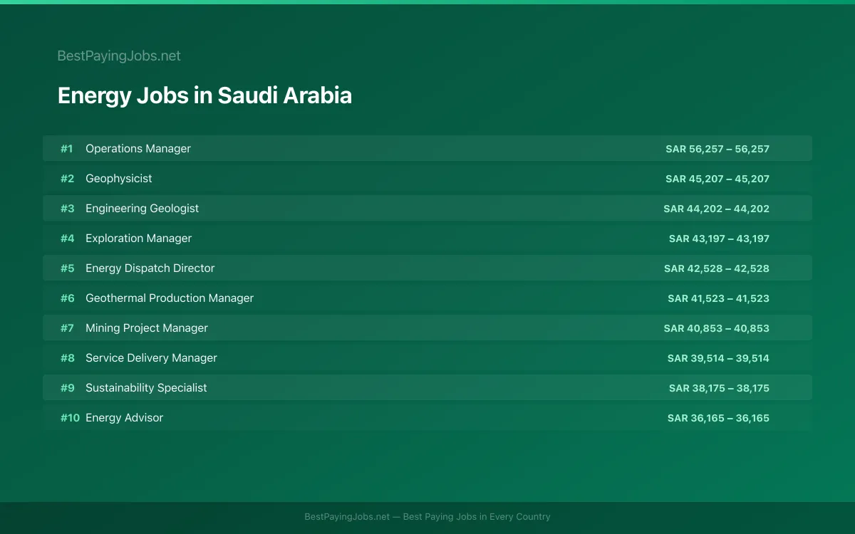The height and width of the screenshot is (534, 855).
Task: Click salary SAR 41,523 – 41,523
Action: coord(719,298)
